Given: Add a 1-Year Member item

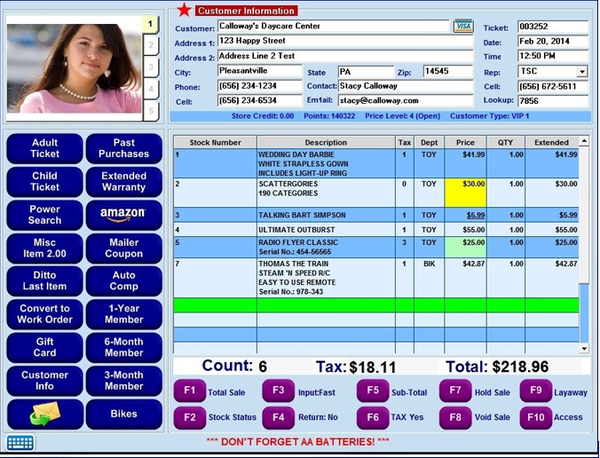Looking at the screenshot, I should click(x=124, y=314).
